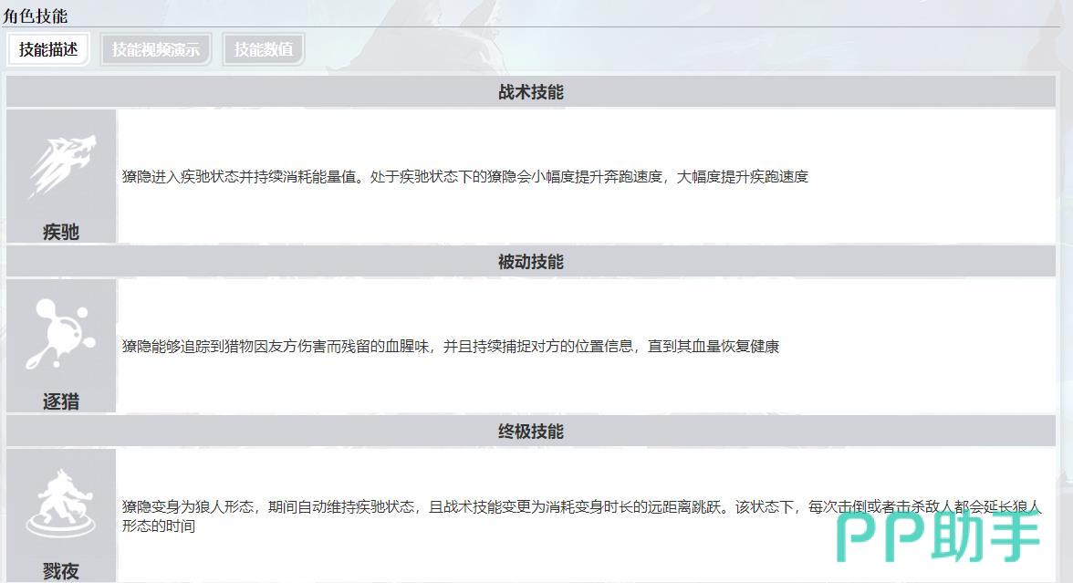Click the 戮夜 description about 狼人形态
This screenshot has width=1073, height=583.
[582, 516]
